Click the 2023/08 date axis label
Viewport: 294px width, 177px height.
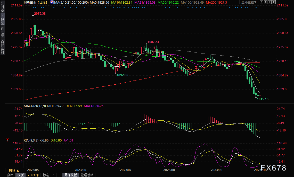pyautogui.click(x=169, y=170)
